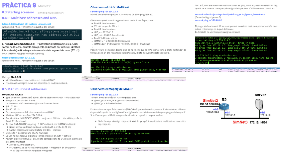Screen dimensions: 282x159
Task: Click 'server# ping –c1 224.0.0.1' command
Action: click(104, 12)
